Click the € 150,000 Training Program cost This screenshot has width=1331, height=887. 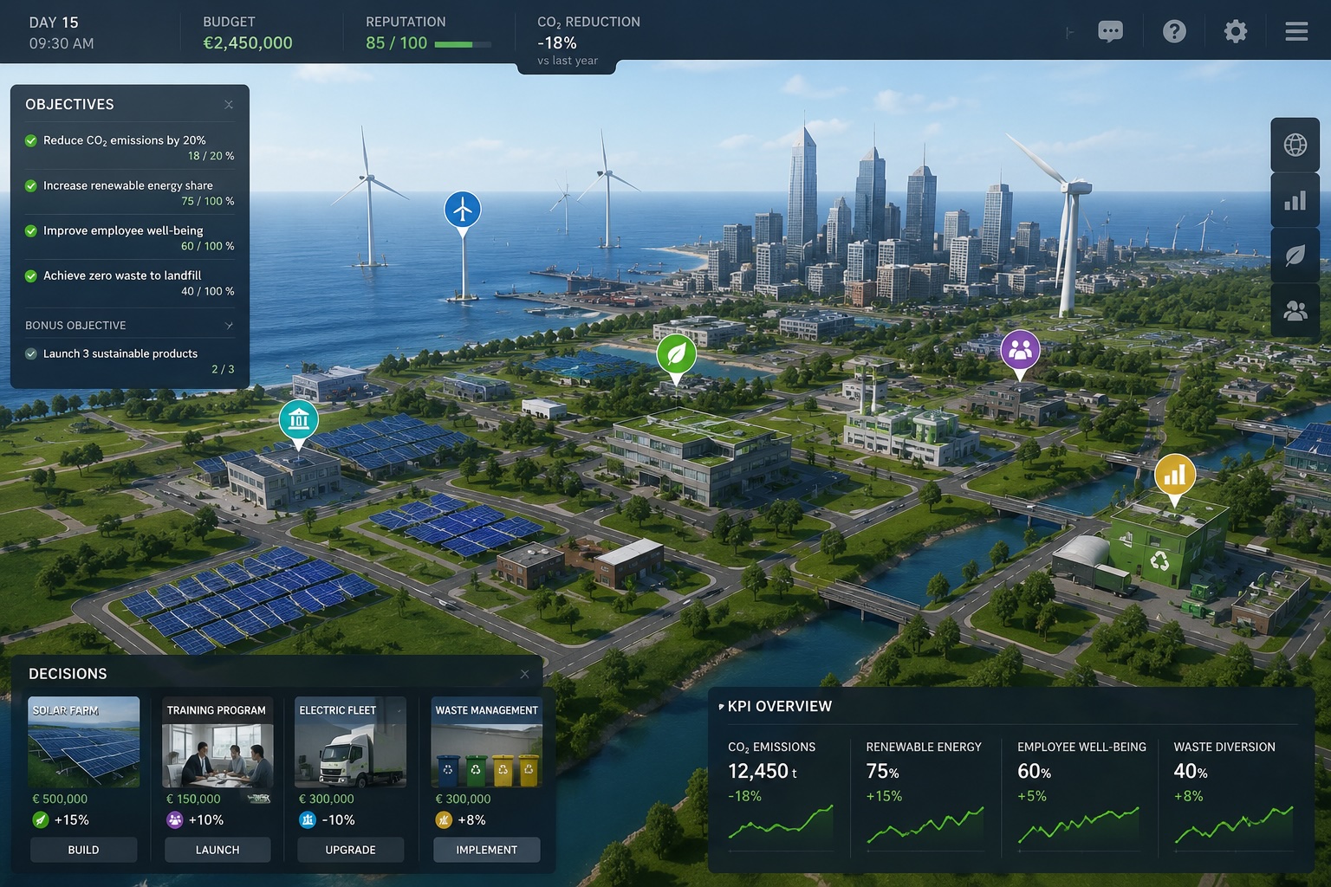[193, 799]
